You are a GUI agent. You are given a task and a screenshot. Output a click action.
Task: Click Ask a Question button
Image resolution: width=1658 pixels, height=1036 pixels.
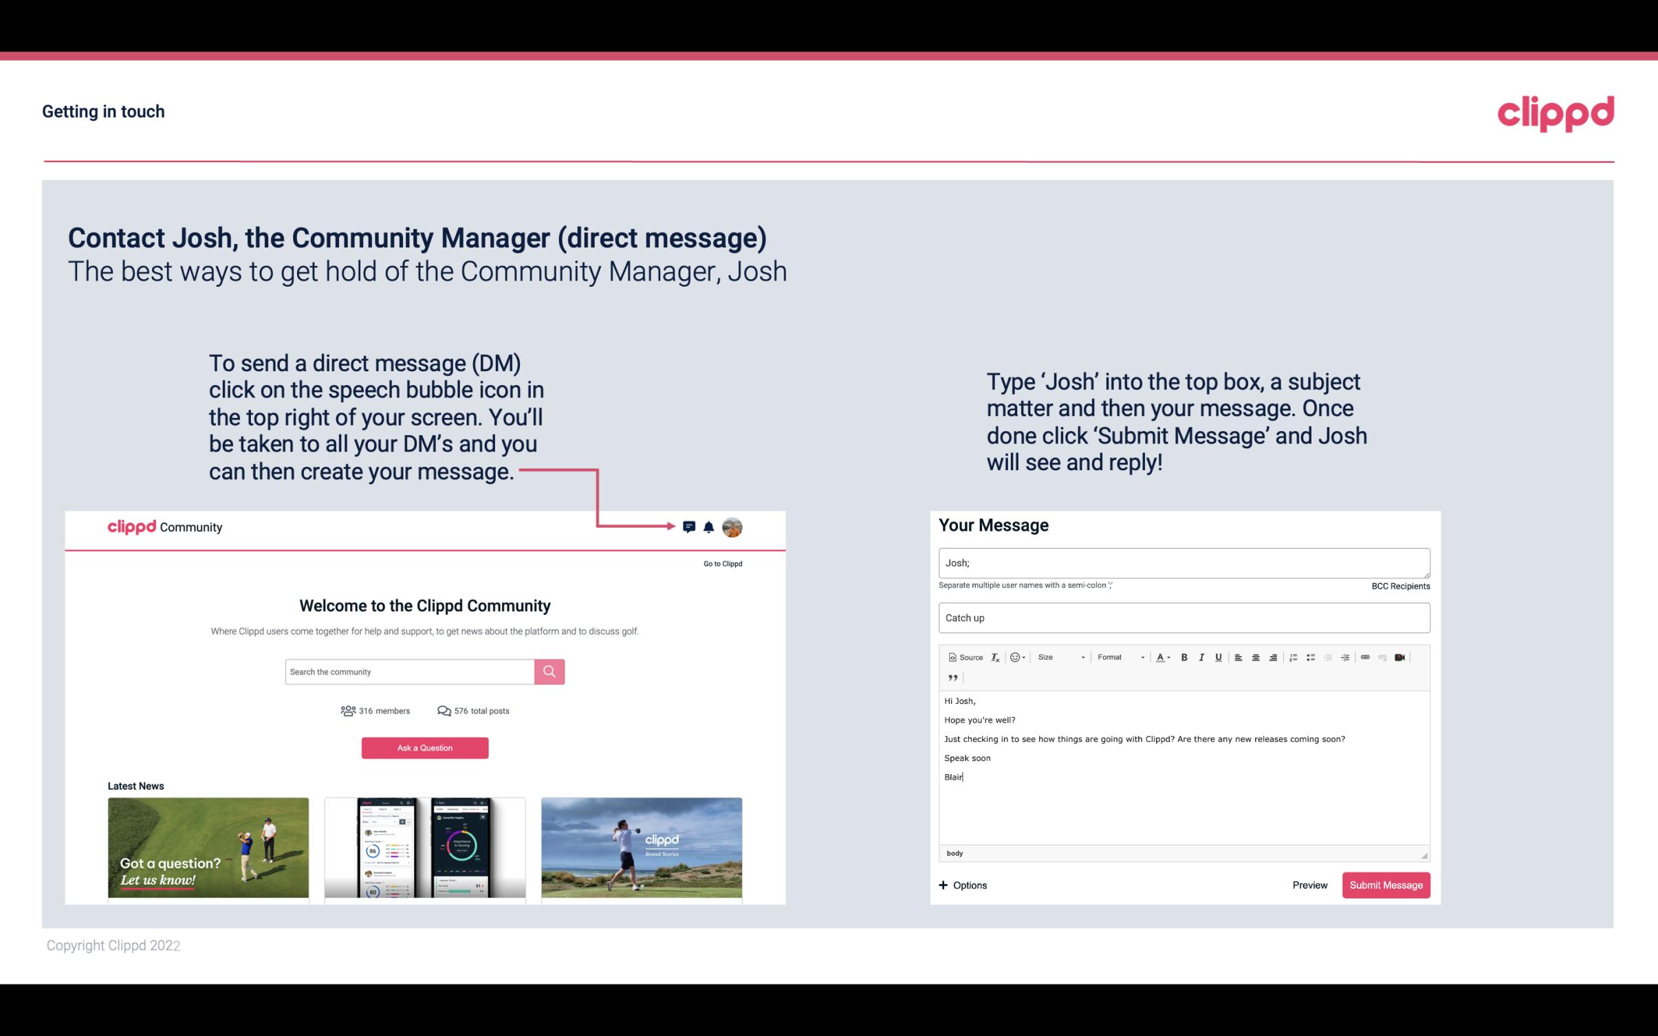pyautogui.click(x=425, y=746)
